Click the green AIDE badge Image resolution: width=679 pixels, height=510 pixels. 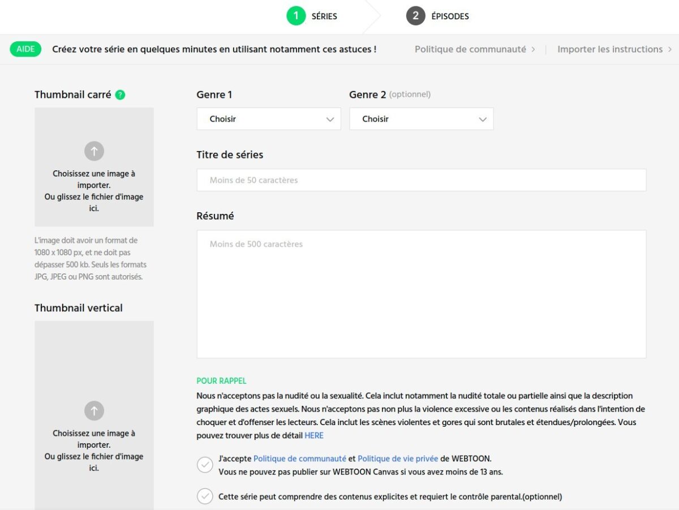[x=25, y=49]
